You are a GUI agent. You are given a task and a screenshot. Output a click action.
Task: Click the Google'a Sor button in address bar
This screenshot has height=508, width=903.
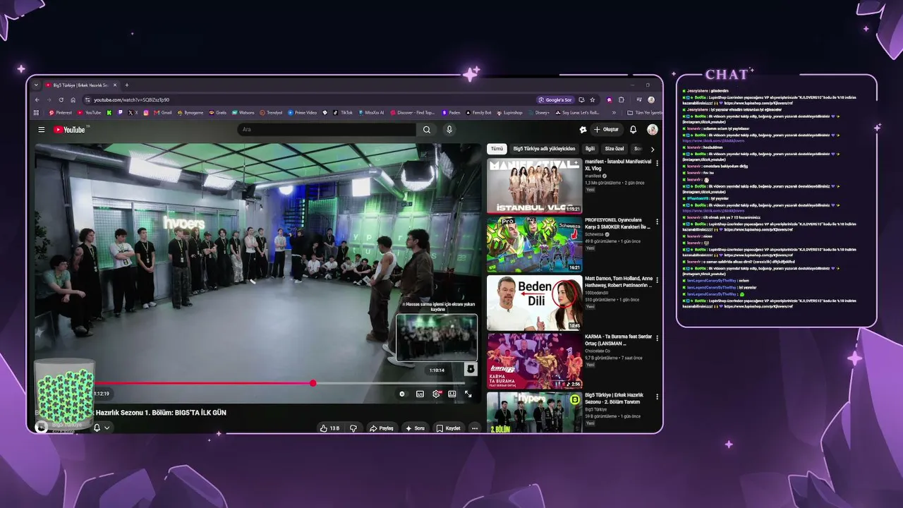tap(555, 99)
